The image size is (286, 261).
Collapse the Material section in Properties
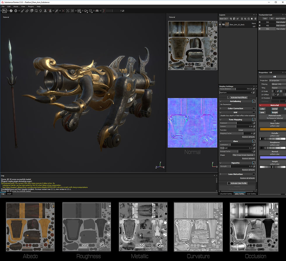coord(260,105)
